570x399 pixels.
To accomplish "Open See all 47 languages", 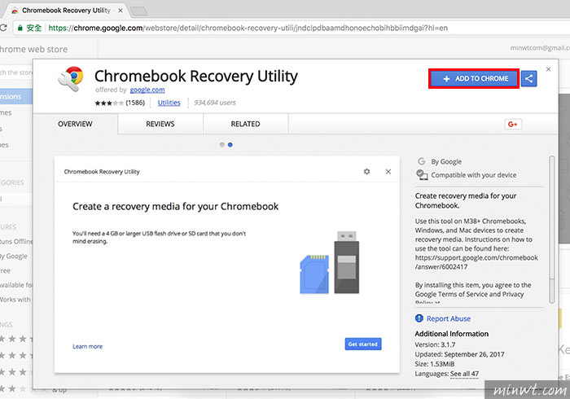I will 465,374.
